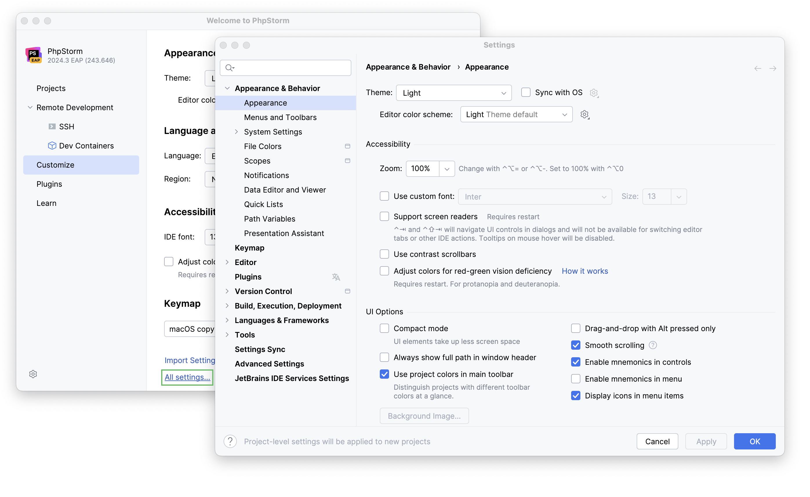Click the gear icon next to Sync with OS
The height and width of the screenshot is (497, 810).
[x=594, y=93]
